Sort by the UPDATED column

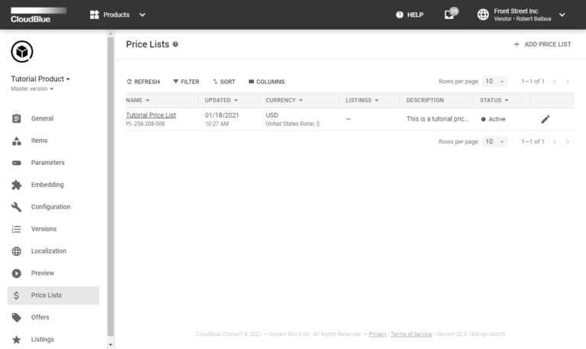221,100
